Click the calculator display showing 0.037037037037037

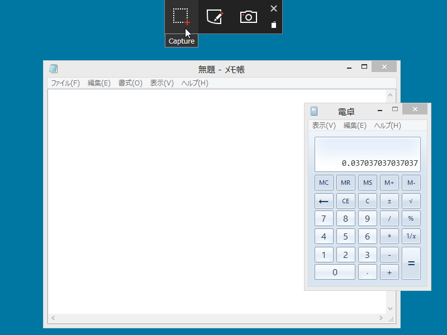368,155
